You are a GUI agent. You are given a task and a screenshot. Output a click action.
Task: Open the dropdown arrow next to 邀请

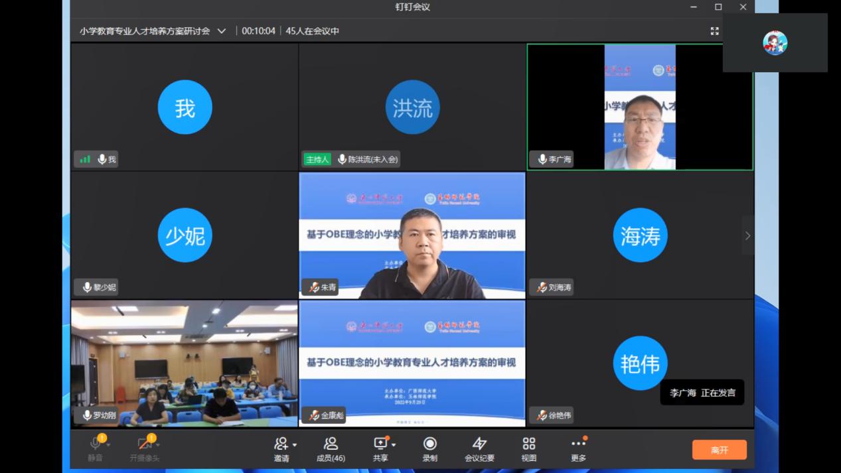pos(295,444)
